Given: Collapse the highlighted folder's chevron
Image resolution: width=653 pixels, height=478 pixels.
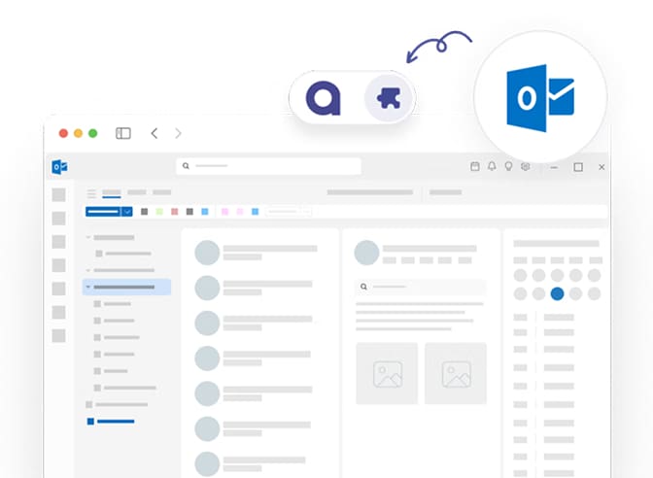Looking at the screenshot, I should coord(87,287).
